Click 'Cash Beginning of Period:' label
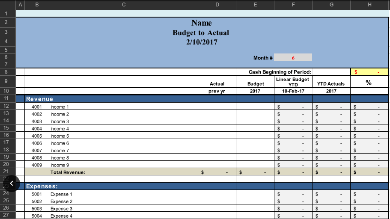Image resolution: width=390 pixels, height=219 pixels. pos(280,72)
